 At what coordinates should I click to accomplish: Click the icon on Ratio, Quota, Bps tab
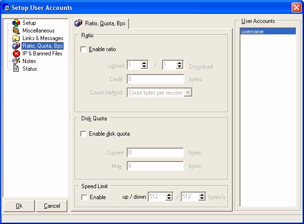click(x=78, y=23)
